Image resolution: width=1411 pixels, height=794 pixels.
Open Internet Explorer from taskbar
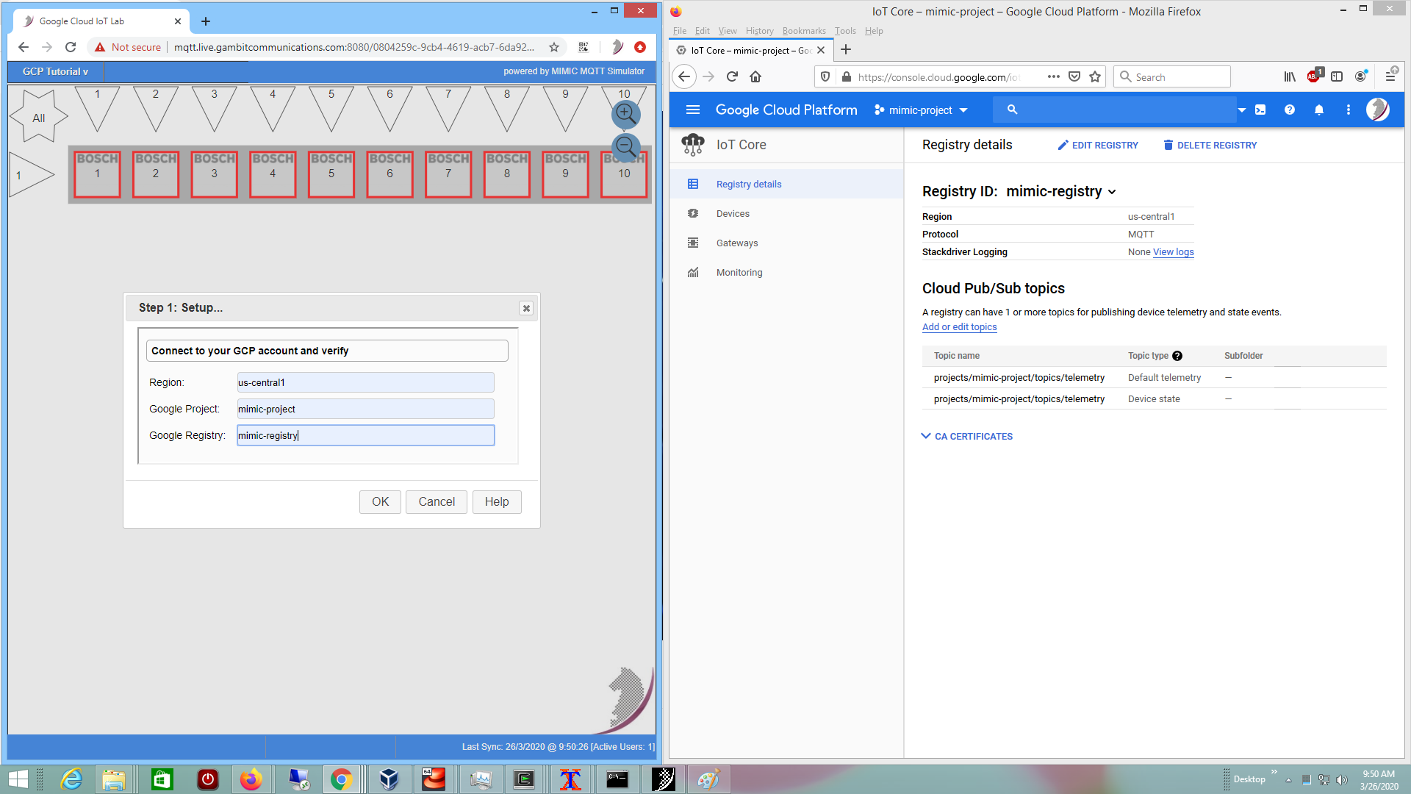pyautogui.click(x=71, y=779)
